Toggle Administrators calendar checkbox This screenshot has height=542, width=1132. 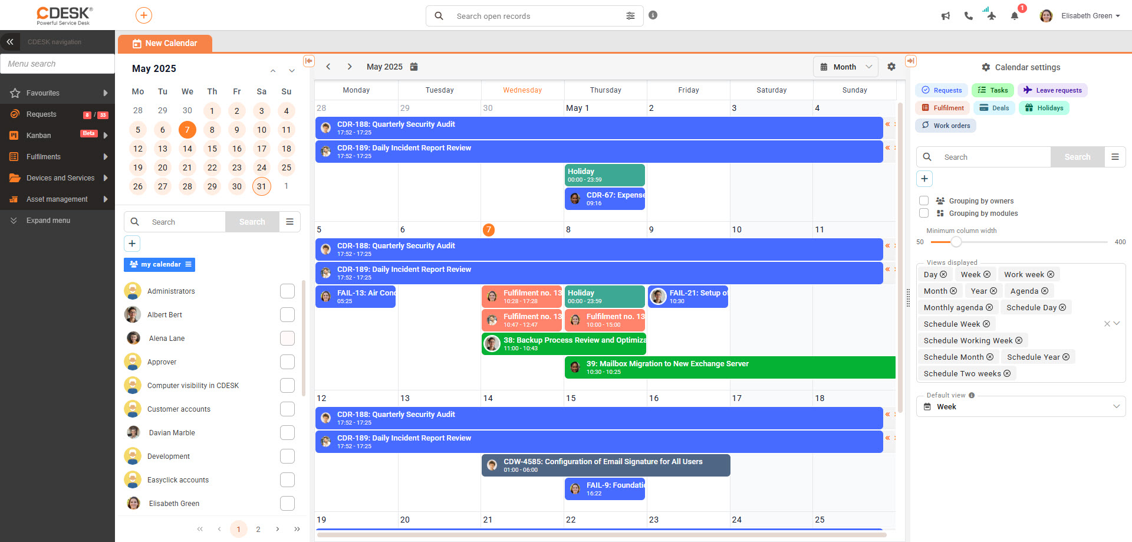coord(287,291)
